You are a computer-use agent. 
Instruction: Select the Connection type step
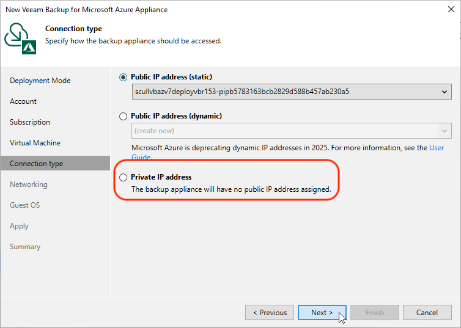pyautogui.click(x=55, y=163)
